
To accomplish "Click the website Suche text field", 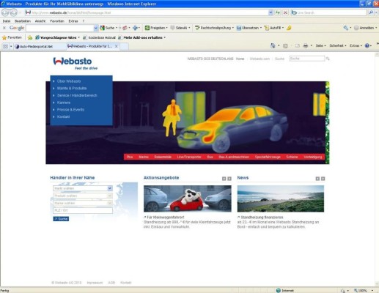I will point(307,59).
